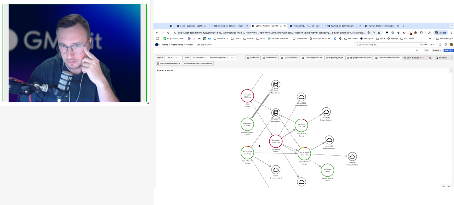Viewport: 454px width, 205px height.
Task: Select the ReceiptService node circle
Action: click(x=304, y=154)
